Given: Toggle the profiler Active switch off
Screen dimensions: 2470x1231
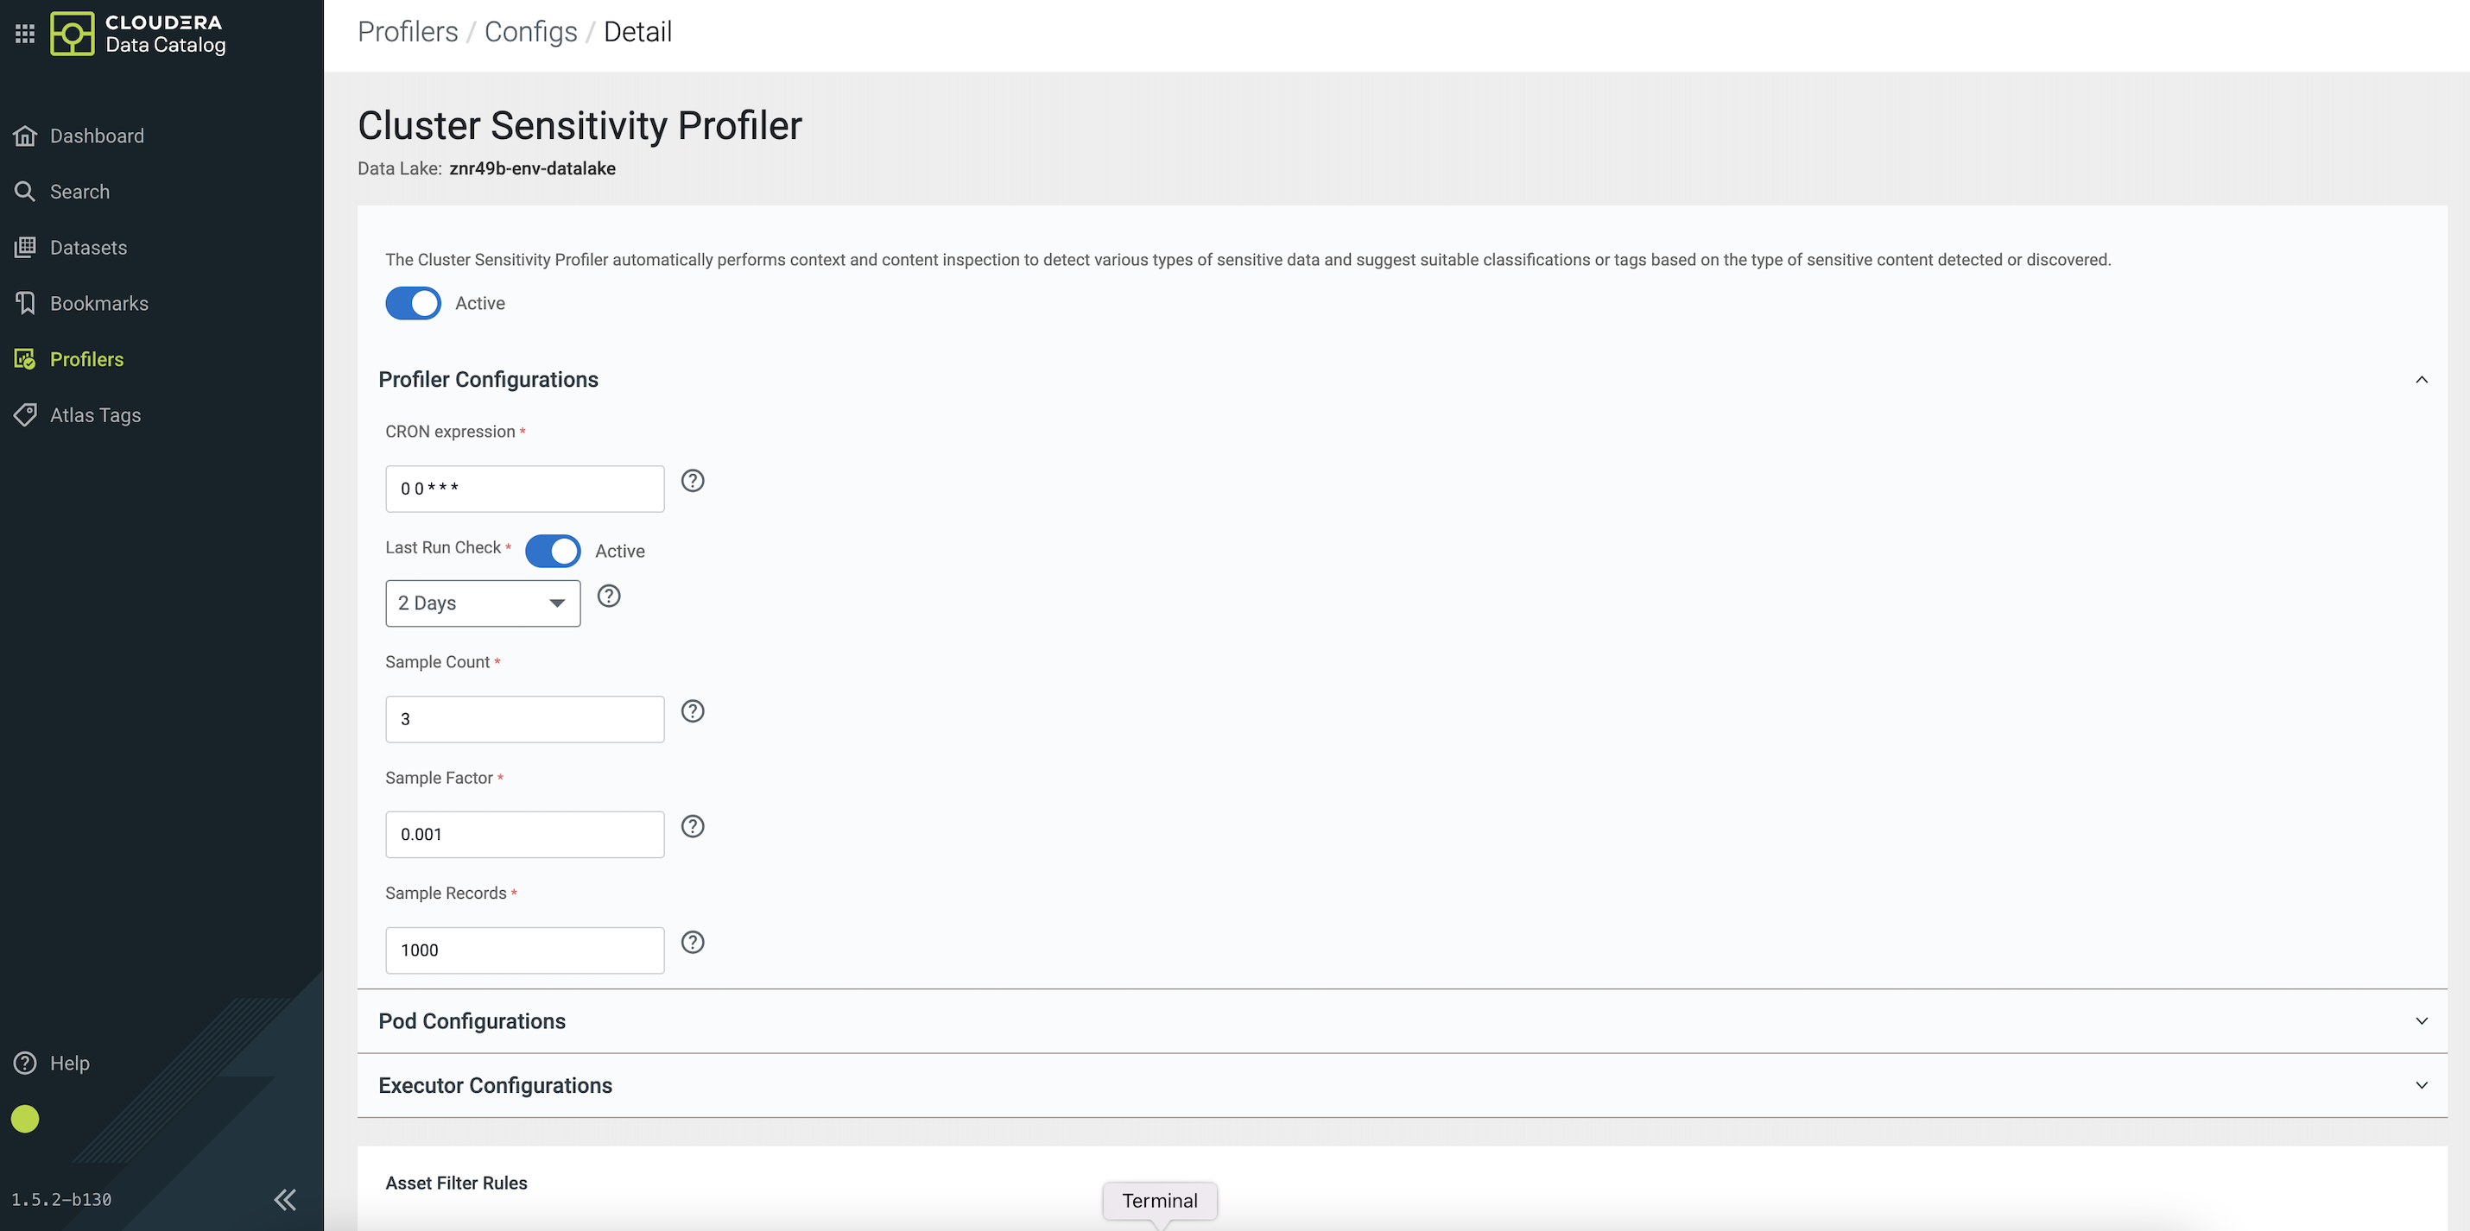Looking at the screenshot, I should point(414,303).
